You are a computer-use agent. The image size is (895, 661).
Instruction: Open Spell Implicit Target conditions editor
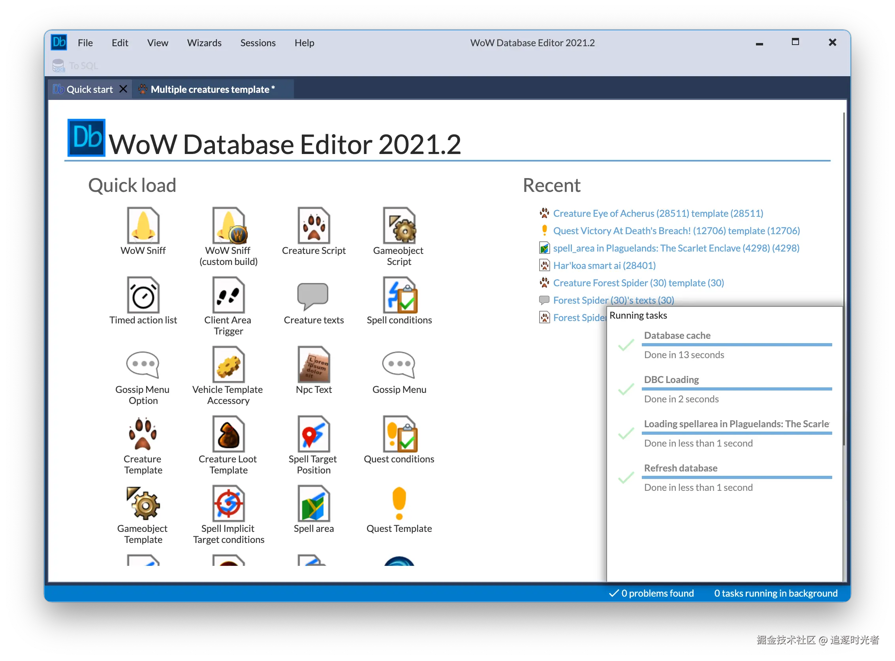(x=229, y=515)
